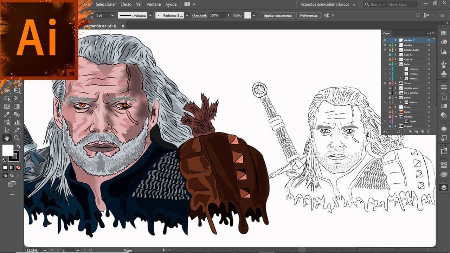Collapse the 'barba' layer group
The height and width of the screenshot is (253, 450).
[396, 64]
